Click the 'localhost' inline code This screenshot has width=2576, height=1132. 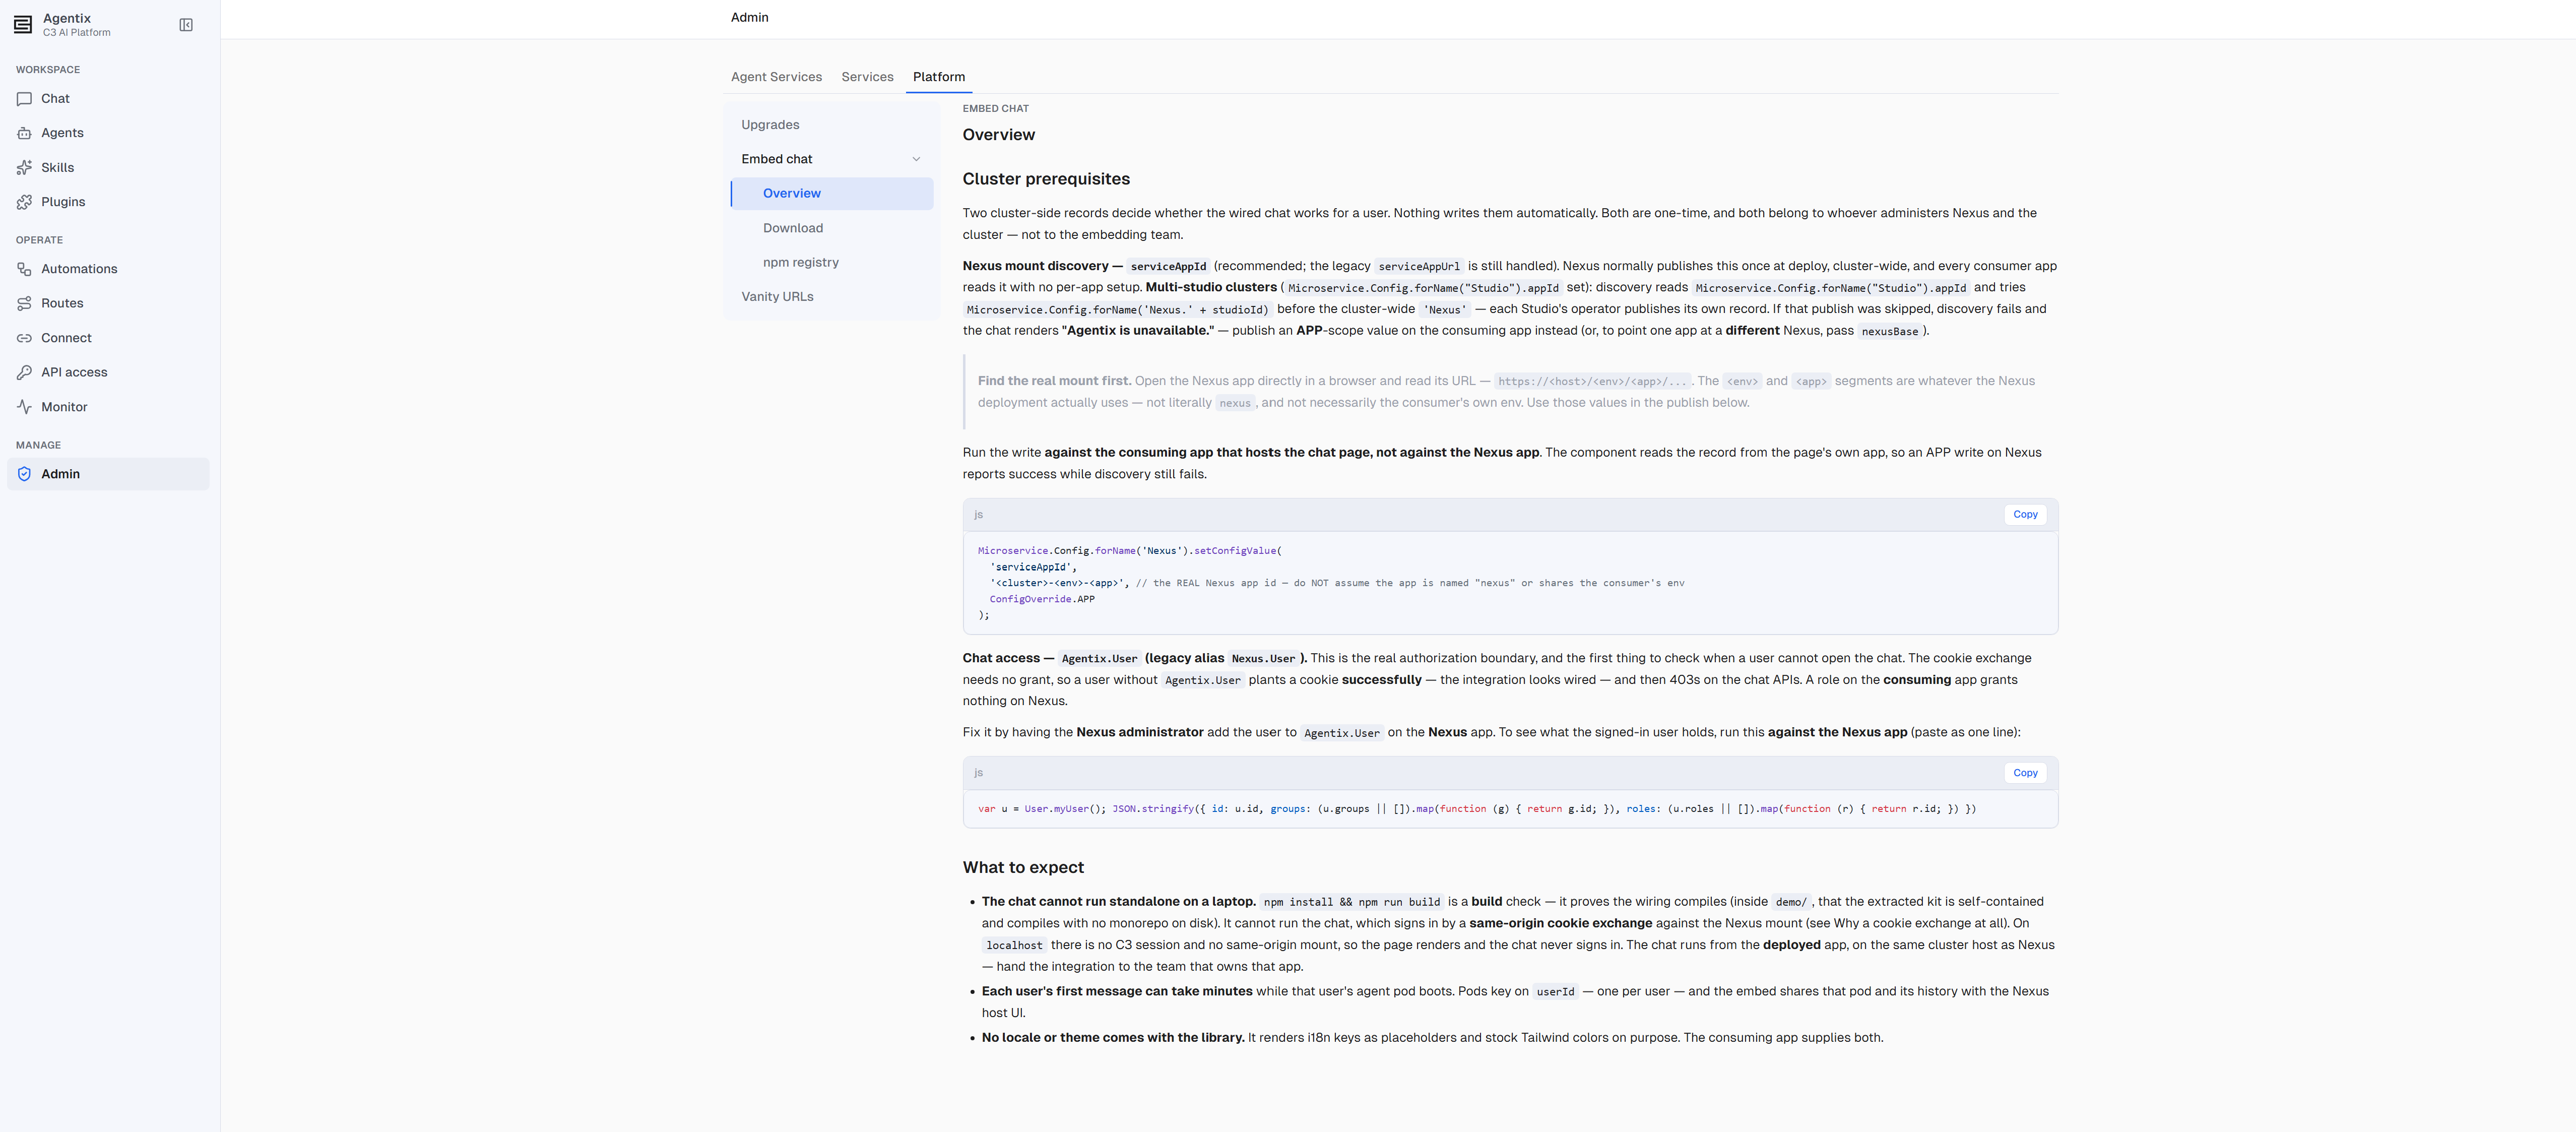pyautogui.click(x=1014, y=946)
